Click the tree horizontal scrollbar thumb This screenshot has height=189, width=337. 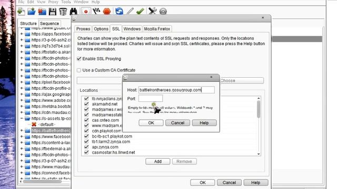click(x=42, y=182)
